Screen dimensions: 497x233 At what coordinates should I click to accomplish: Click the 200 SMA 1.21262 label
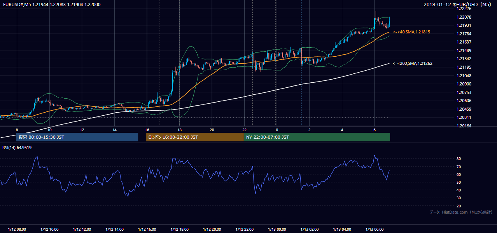pos(413,63)
